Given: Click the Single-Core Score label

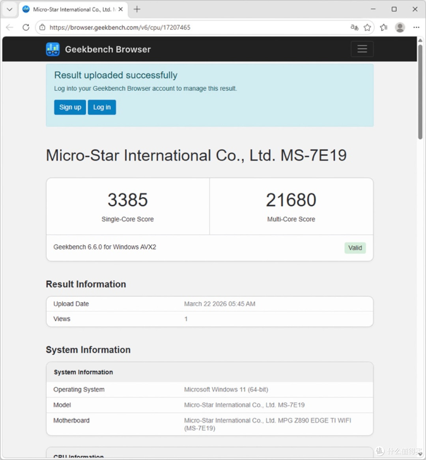Looking at the screenshot, I should [128, 219].
